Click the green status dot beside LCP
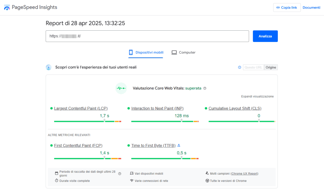The image size is (324, 192). coord(52,108)
